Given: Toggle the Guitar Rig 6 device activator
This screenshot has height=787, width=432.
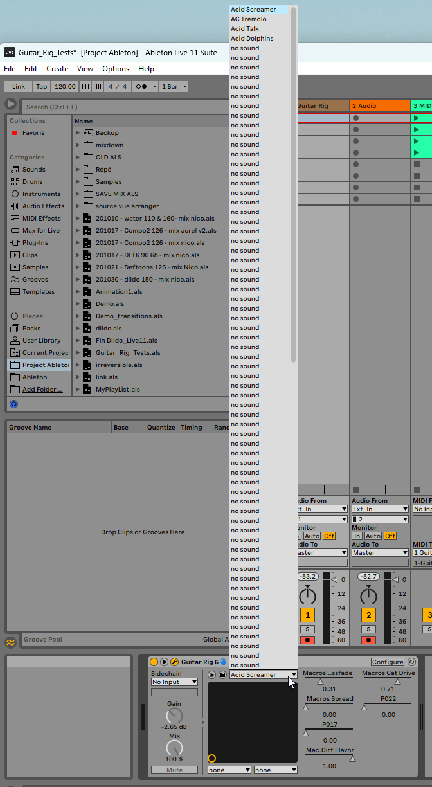Looking at the screenshot, I should point(154,662).
